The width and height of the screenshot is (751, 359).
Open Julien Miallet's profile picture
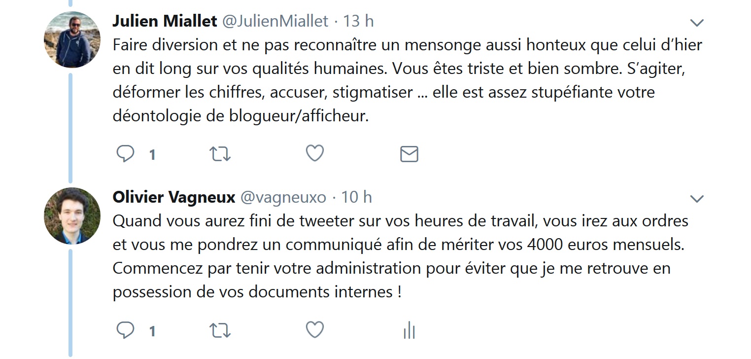[x=72, y=39]
